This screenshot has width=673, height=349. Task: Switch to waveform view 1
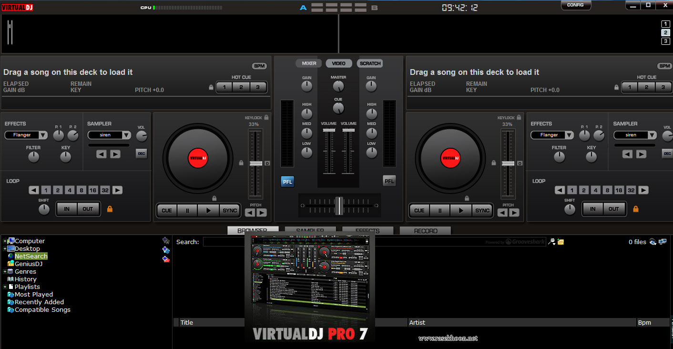pos(665,24)
